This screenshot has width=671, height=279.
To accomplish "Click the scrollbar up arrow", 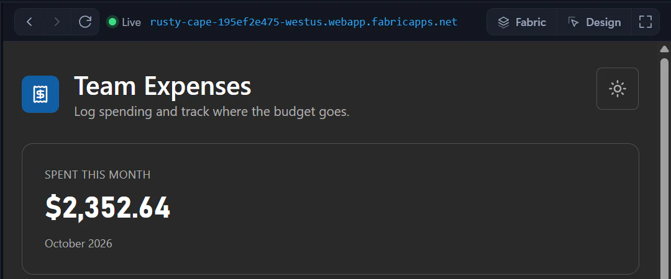I will [664, 49].
